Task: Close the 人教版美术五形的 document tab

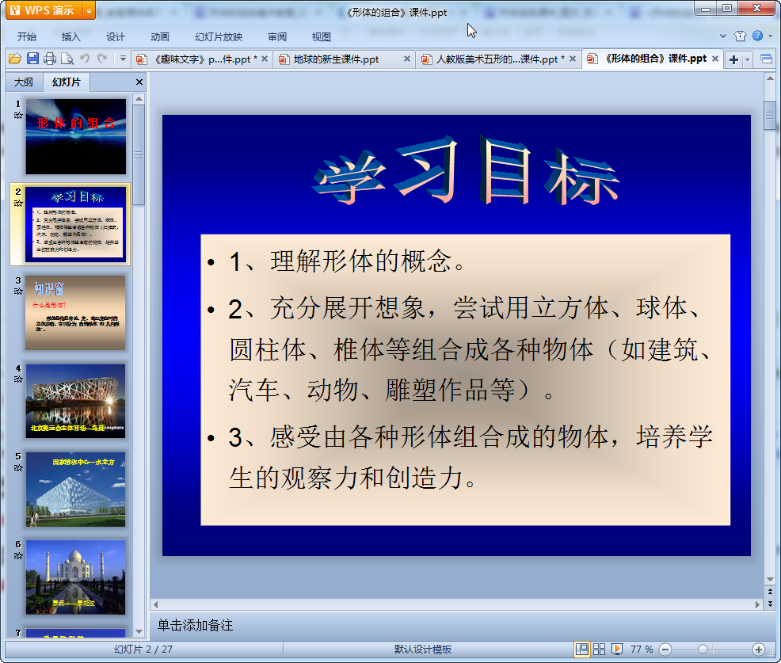Action: pos(573,59)
